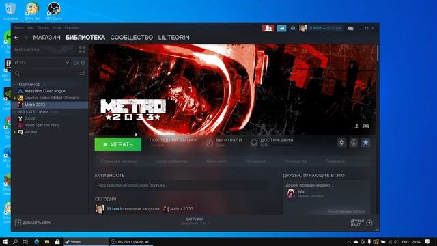
Task: Open the Steam taskbar button
Action: click(85, 242)
